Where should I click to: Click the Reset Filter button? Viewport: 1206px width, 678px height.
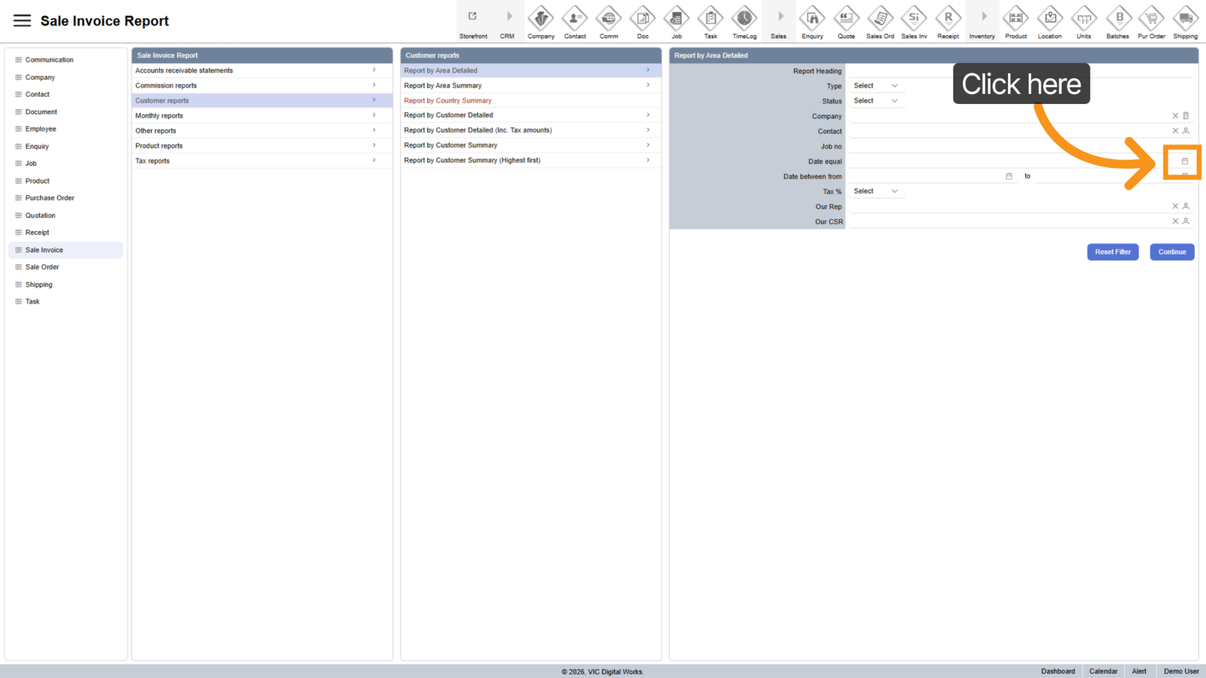coord(1112,252)
